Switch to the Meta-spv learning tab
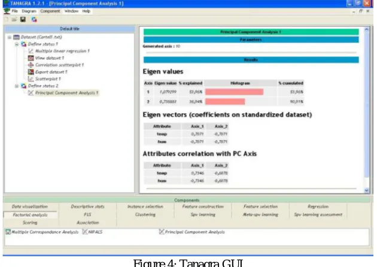The height and width of the screenshot is (267, 377). (261, 214)
